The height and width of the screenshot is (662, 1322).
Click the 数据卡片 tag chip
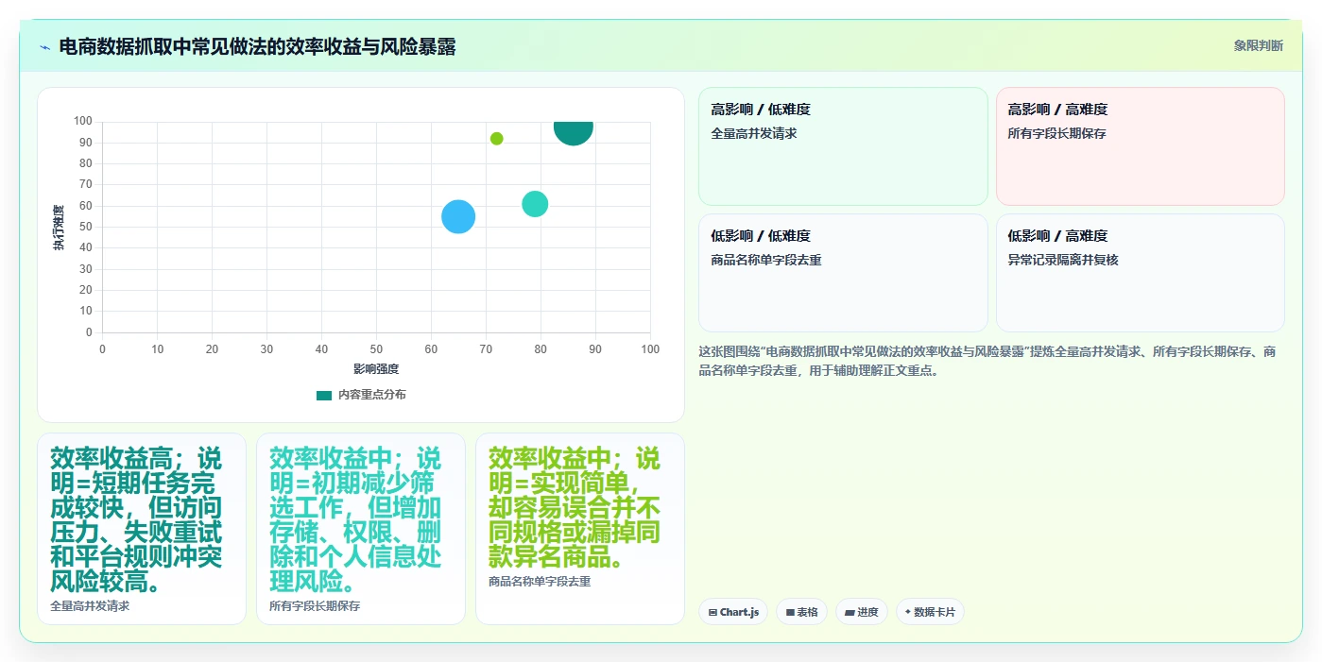pos(930,612)
